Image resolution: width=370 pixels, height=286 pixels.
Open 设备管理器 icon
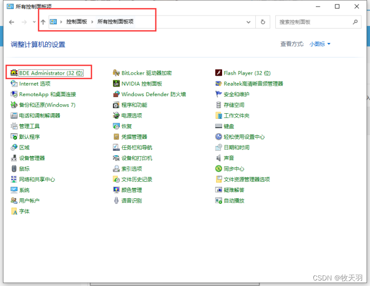click(x=14, y=158)
